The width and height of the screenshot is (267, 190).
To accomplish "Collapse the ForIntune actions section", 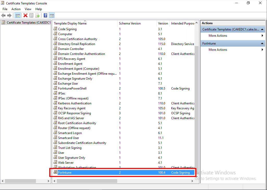I will [262, 43].
